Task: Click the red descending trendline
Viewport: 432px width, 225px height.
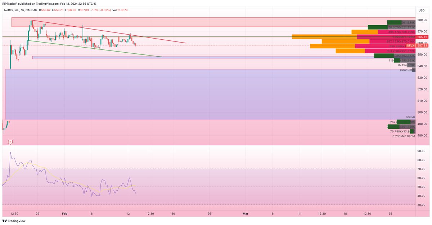Action: tap(108, 32)
